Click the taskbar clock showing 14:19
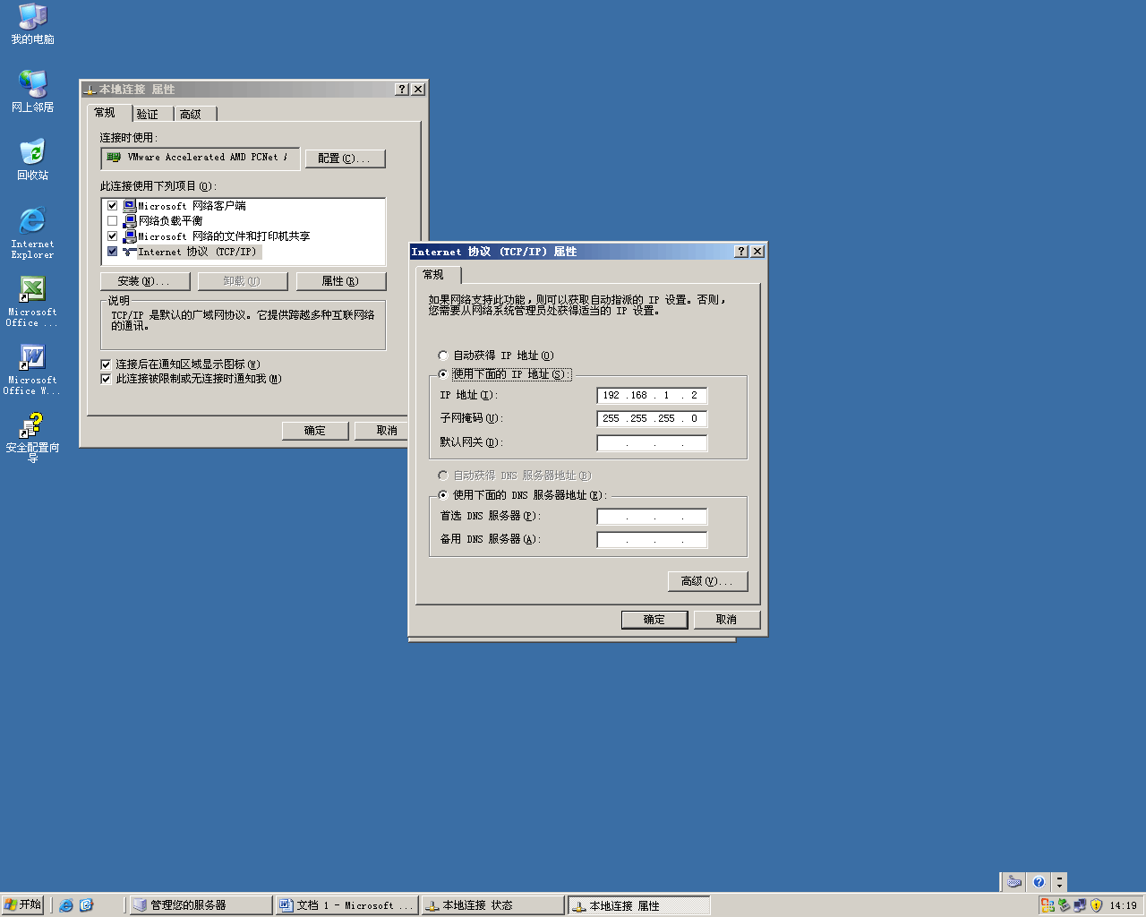1146x917 pixels. pyautogui.click(x=1123, y=905)
